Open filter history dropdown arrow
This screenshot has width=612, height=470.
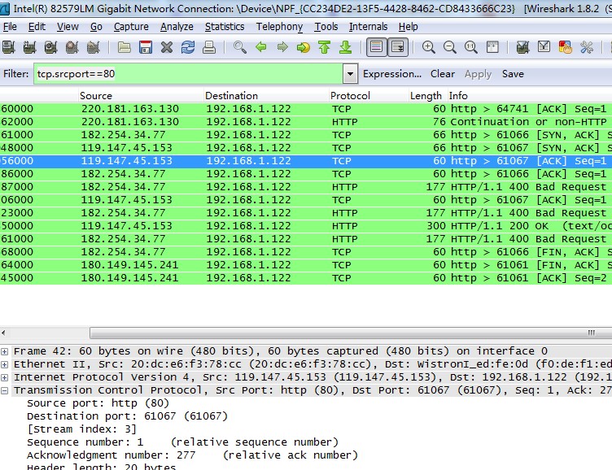coord(350,74)
